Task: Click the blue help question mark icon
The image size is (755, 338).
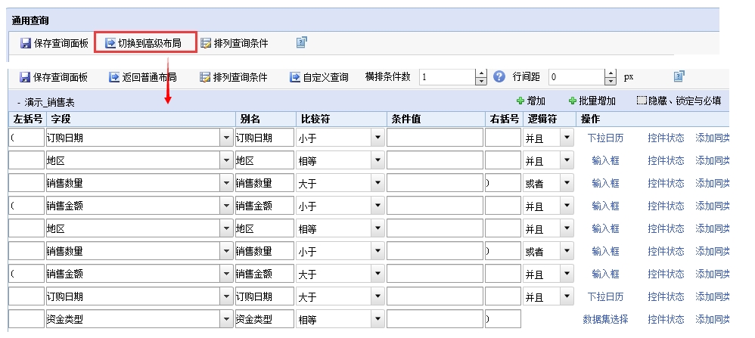Action: (499, 76)
